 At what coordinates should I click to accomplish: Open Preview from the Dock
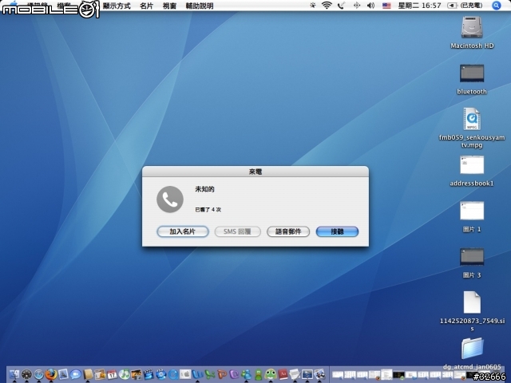(319, 374)
